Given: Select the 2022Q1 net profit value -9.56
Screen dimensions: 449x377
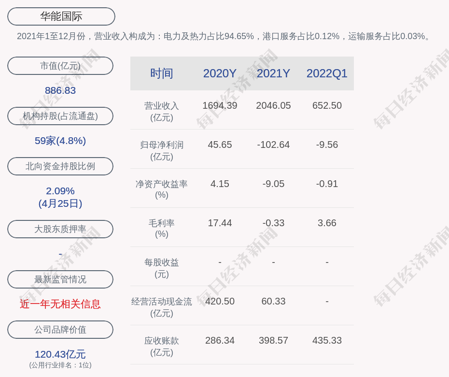Looking at the screenshot, I should coord(327,145).
